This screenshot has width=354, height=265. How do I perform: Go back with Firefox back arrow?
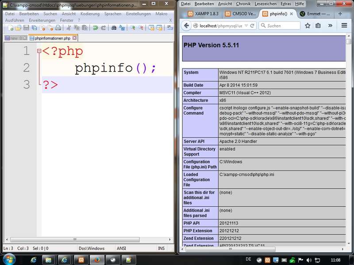pyautogui.click(x=186, y=26)
